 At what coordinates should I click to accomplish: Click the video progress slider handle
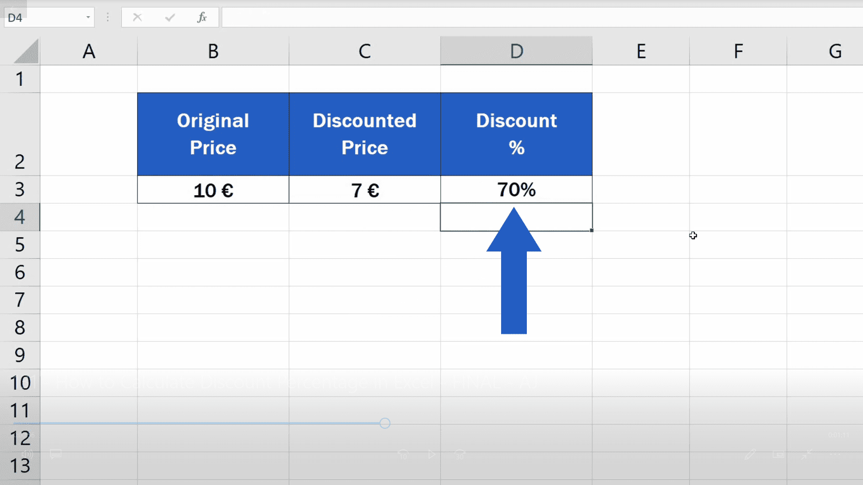point(385,423)
